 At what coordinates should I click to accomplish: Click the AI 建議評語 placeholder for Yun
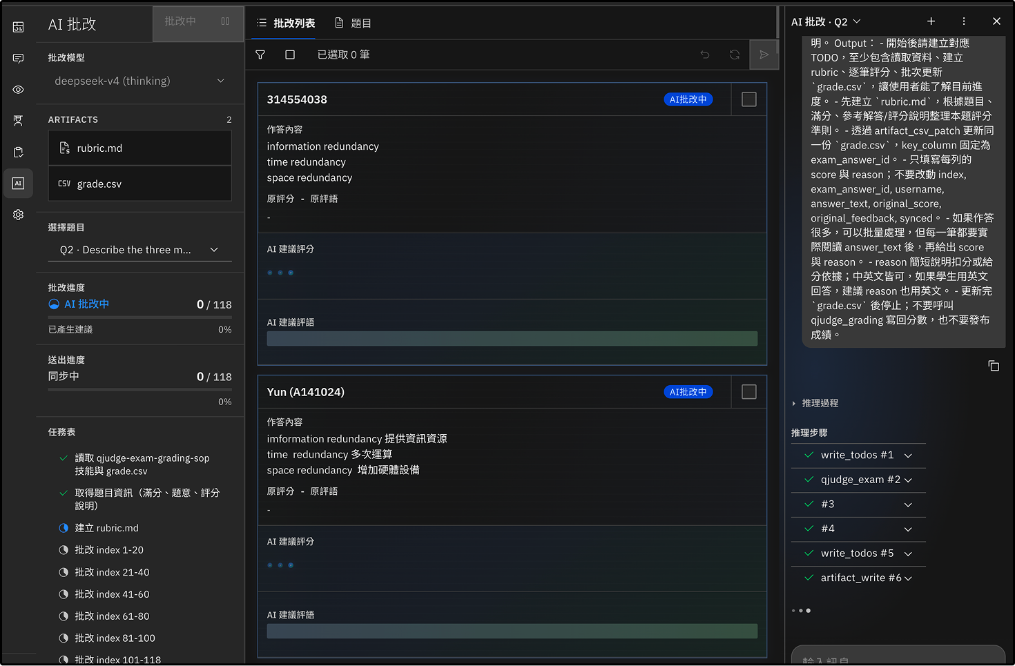pos(512,631)
